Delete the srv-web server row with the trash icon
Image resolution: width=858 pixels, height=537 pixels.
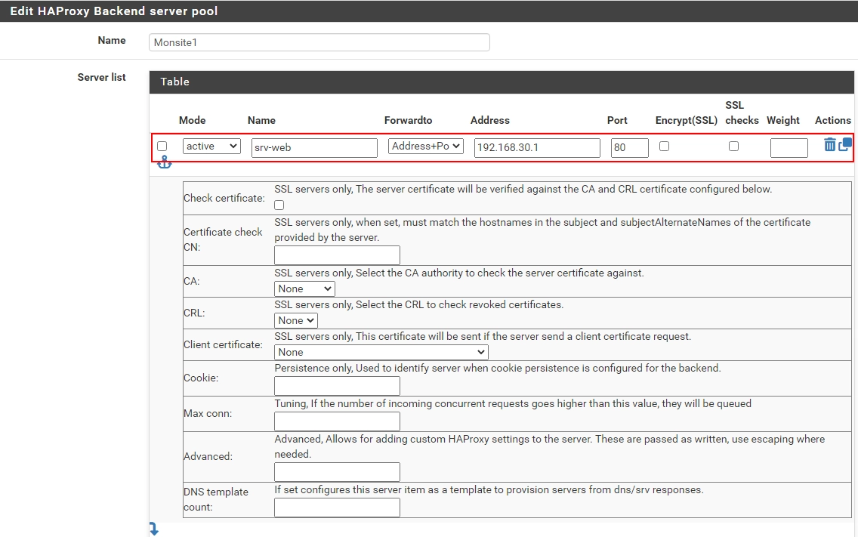click(x=829, y=144)
